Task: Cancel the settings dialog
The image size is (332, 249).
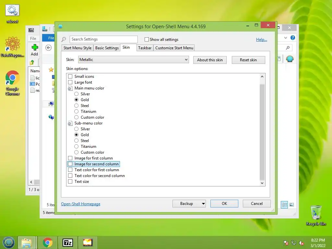Action: pyautogui.click(x=257, y=204)
